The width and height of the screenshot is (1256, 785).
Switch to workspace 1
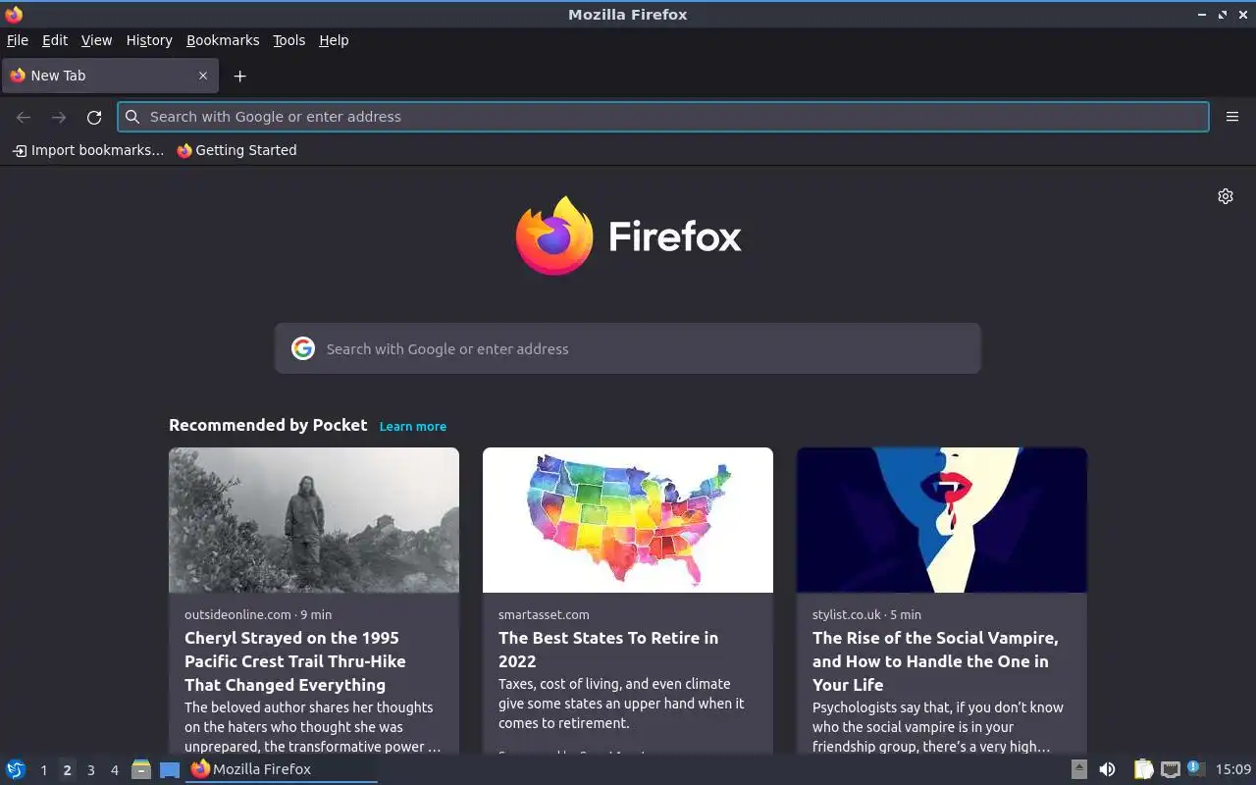click(x=43, y=770)
